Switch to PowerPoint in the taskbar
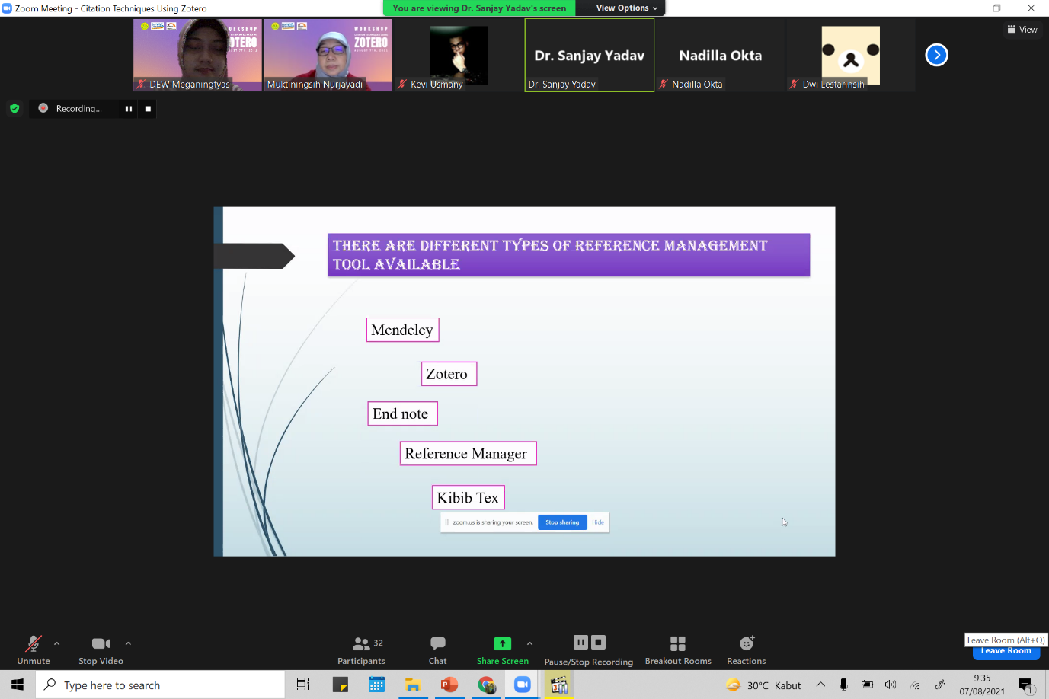 tap(449, 685)
